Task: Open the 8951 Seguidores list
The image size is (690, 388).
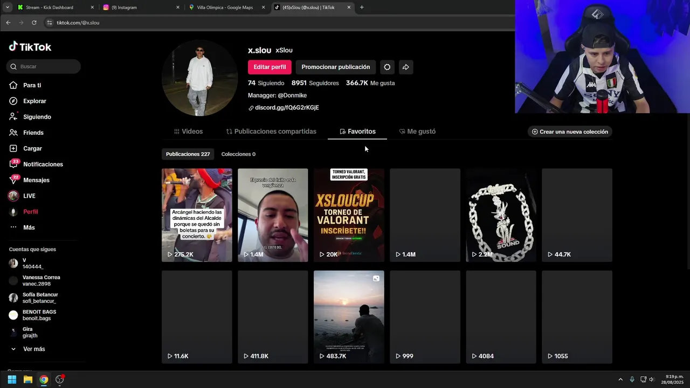Action: (315, 83)
